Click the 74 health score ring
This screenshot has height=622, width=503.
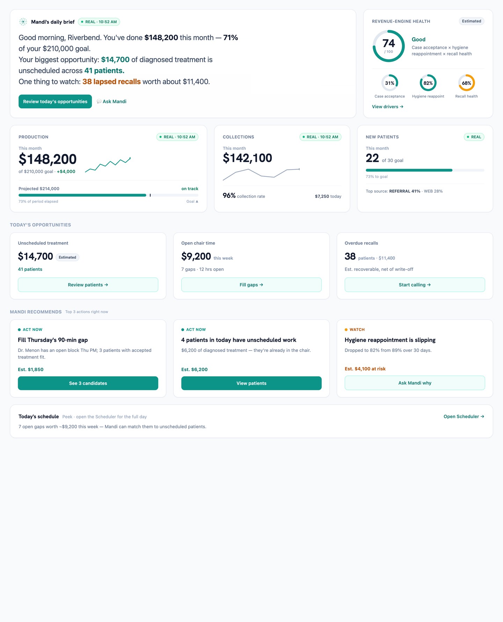click(x=388, y=46)
